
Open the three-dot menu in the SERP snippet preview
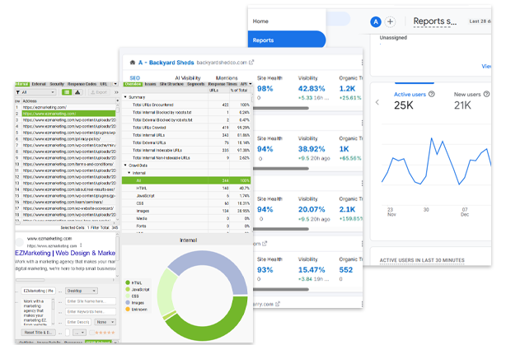pos(81,245)
